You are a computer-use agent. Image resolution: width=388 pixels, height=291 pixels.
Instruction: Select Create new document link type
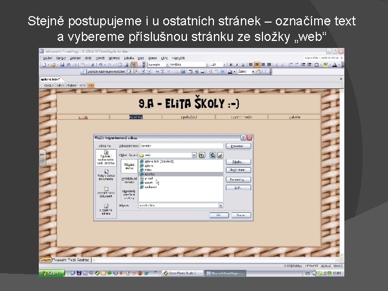(106, 192)
